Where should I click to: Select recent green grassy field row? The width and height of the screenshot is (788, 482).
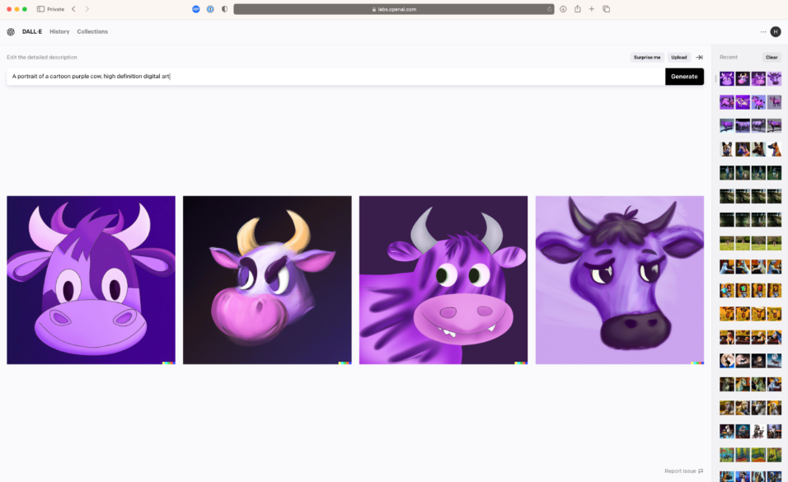[x=750, y=243]
